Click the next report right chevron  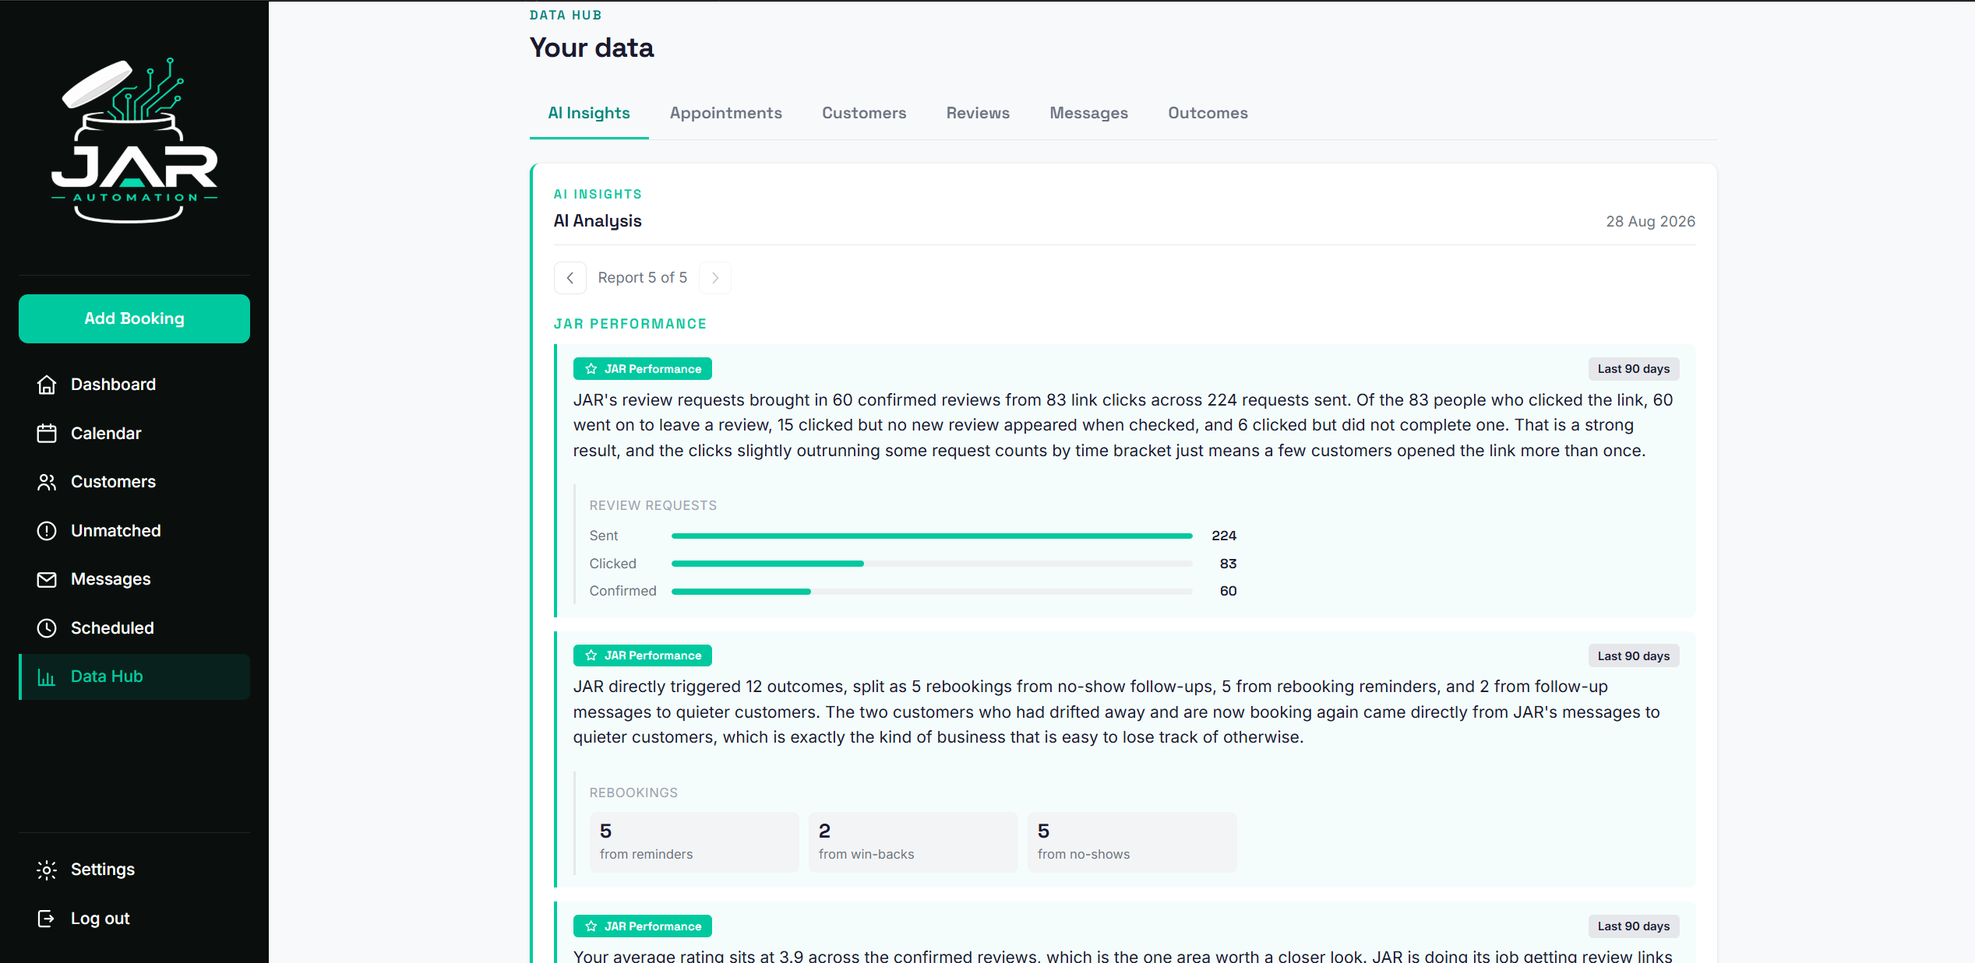click(715, 278)
